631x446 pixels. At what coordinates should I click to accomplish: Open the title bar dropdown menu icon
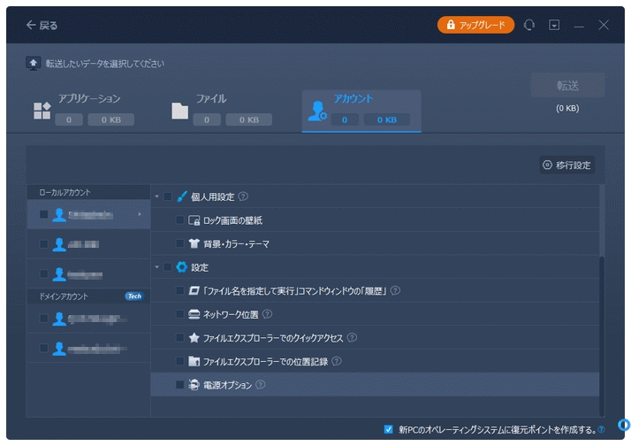tap(554, 25)
